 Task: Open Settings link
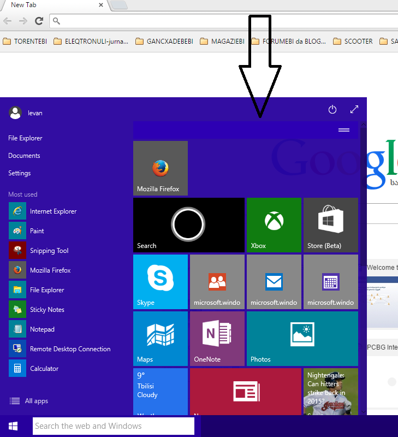click(x=20, y=173)
